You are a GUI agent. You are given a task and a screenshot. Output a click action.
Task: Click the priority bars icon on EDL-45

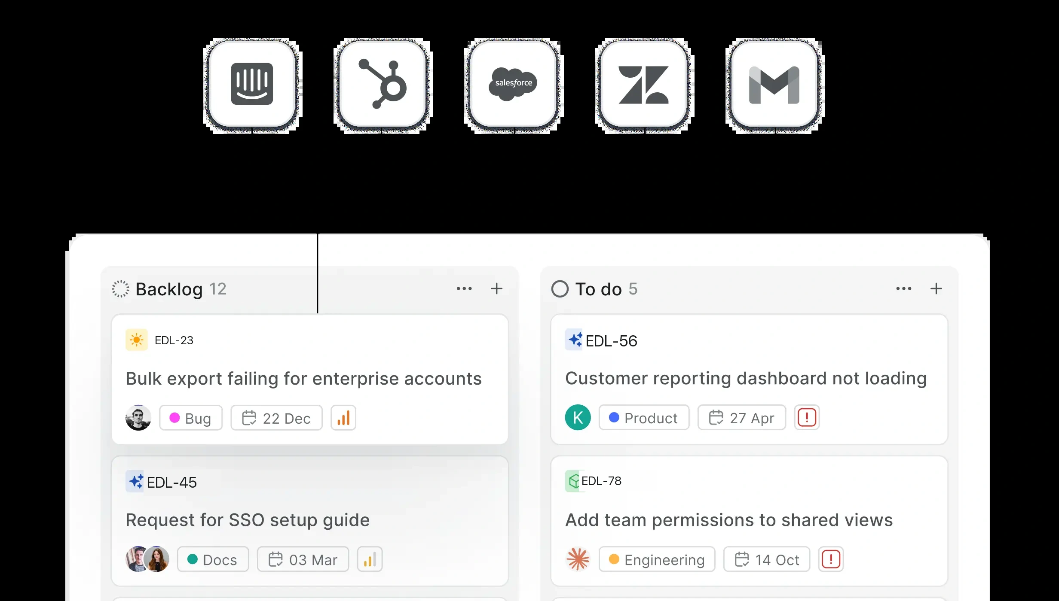(370, 559)
